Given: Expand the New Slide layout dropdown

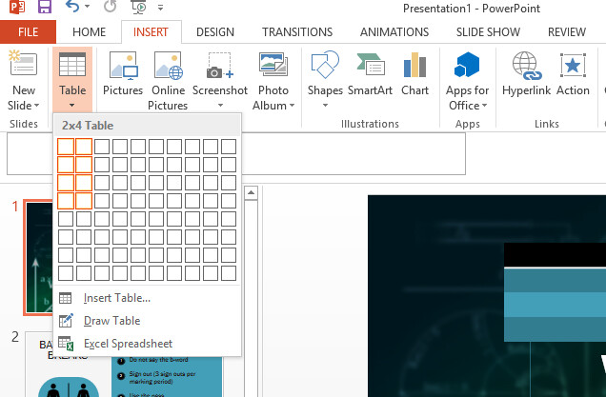Looking at the screenshot, I should [x=37, y=106].
